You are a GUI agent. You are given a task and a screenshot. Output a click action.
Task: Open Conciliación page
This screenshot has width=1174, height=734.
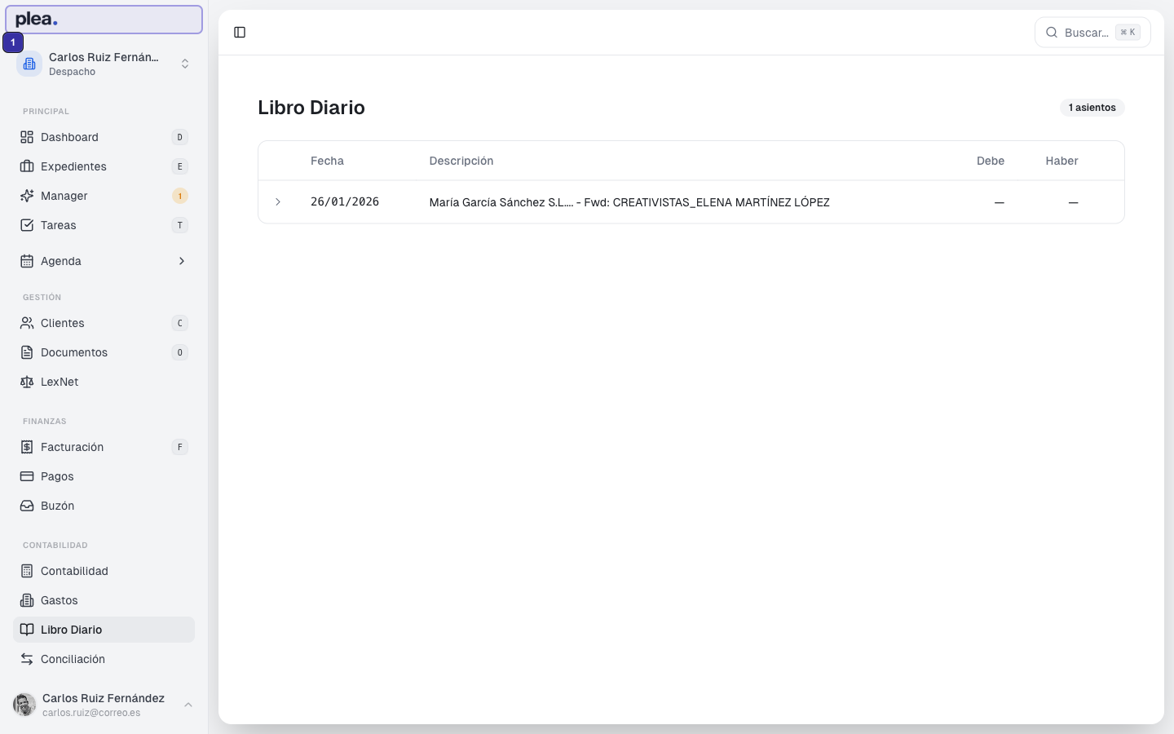pos(104,659)
